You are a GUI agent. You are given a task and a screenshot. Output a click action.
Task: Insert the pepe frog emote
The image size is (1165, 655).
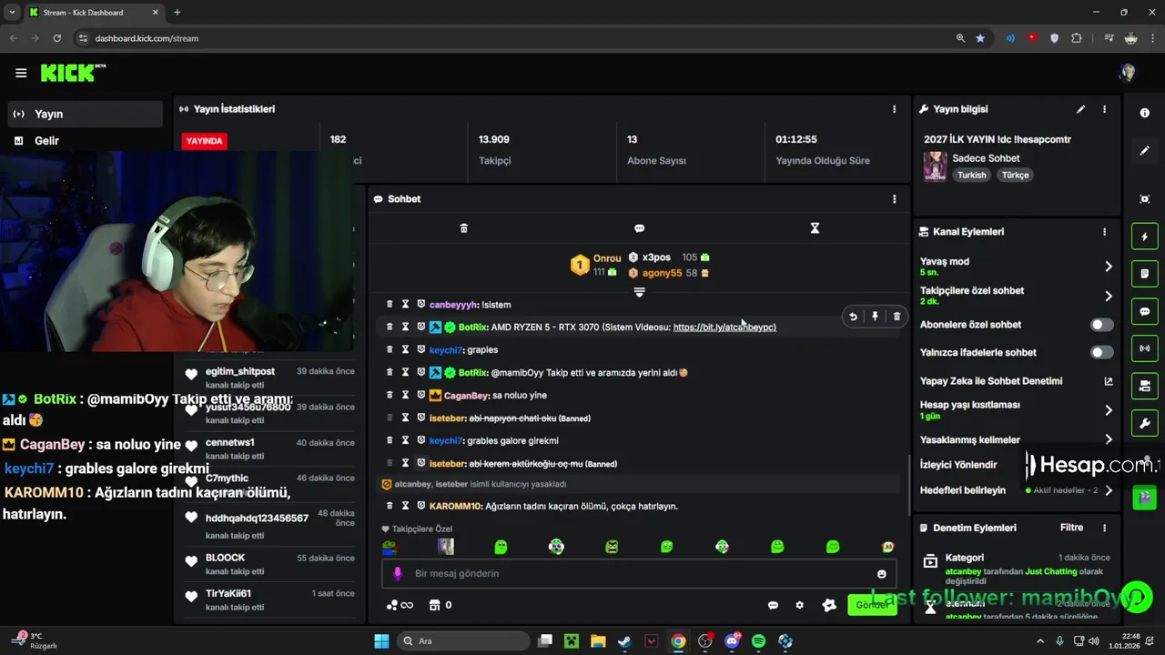(x=390, y=547)
